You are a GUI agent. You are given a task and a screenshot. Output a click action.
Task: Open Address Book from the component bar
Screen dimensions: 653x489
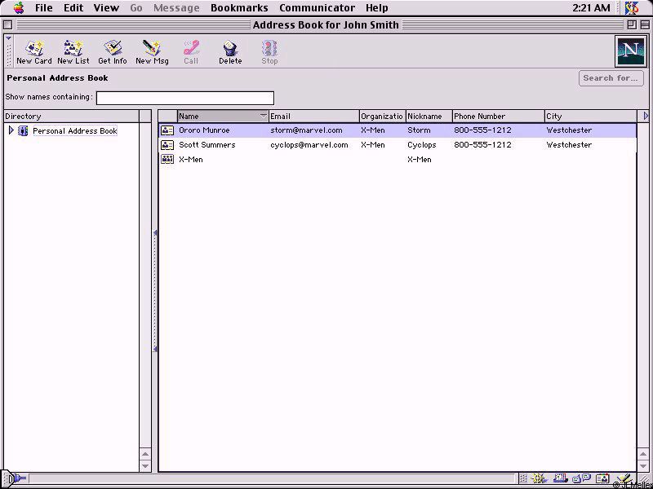(x=602, y=478)
